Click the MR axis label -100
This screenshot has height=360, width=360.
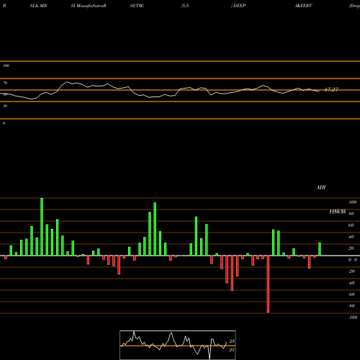coord(353,318)
